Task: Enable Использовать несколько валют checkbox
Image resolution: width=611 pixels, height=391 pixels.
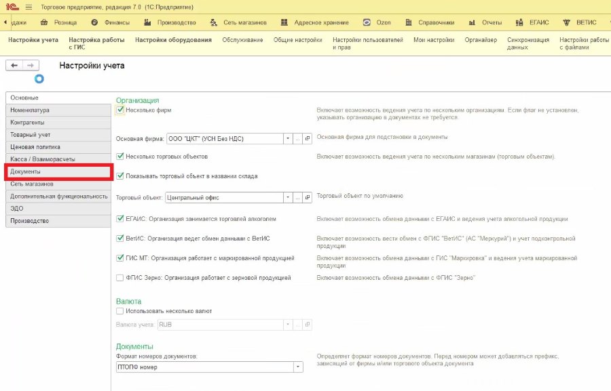Action: (x=120, y=311)
